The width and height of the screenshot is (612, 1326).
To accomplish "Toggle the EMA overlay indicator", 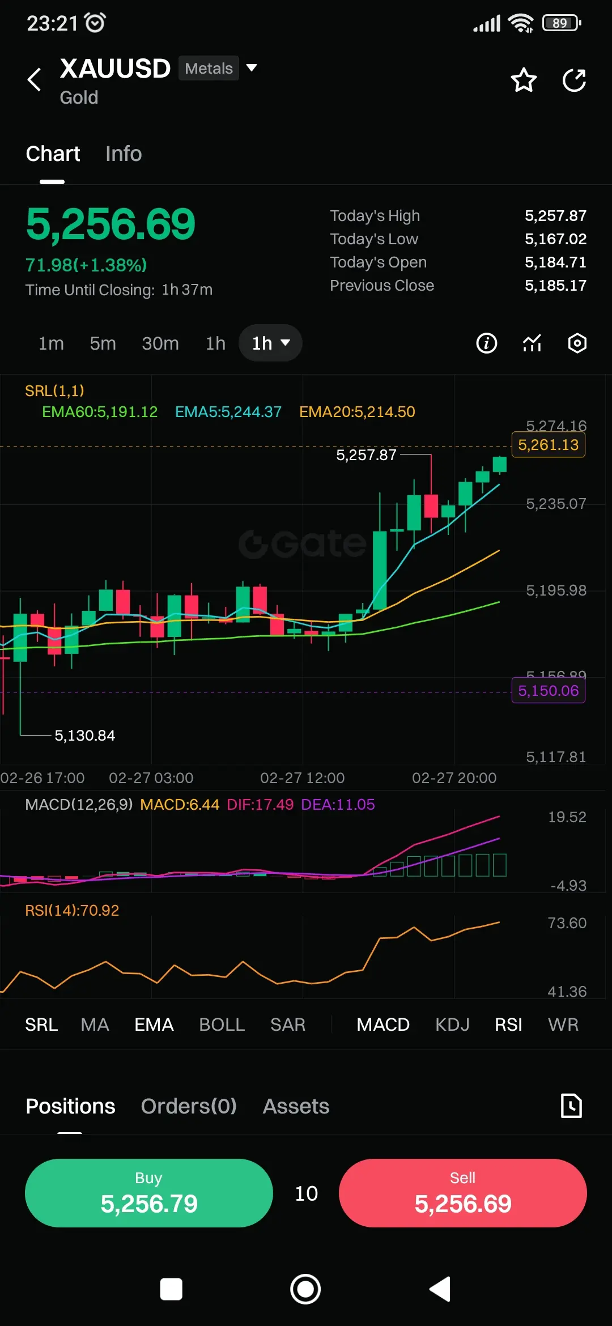I will tap(154, 1025).
